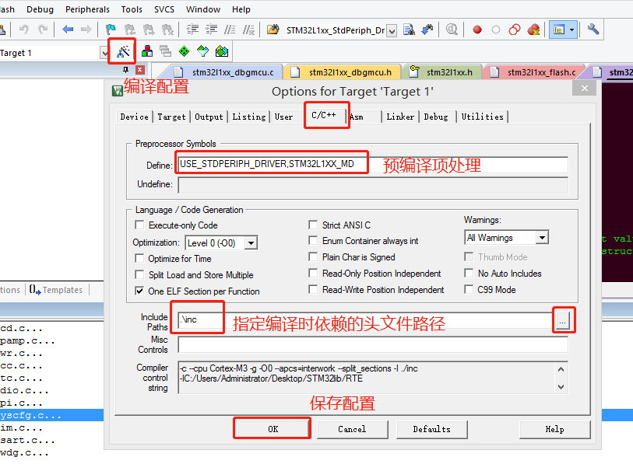Click the Defaults button
This screenshot has height=464, width=633.
(431, 428)
